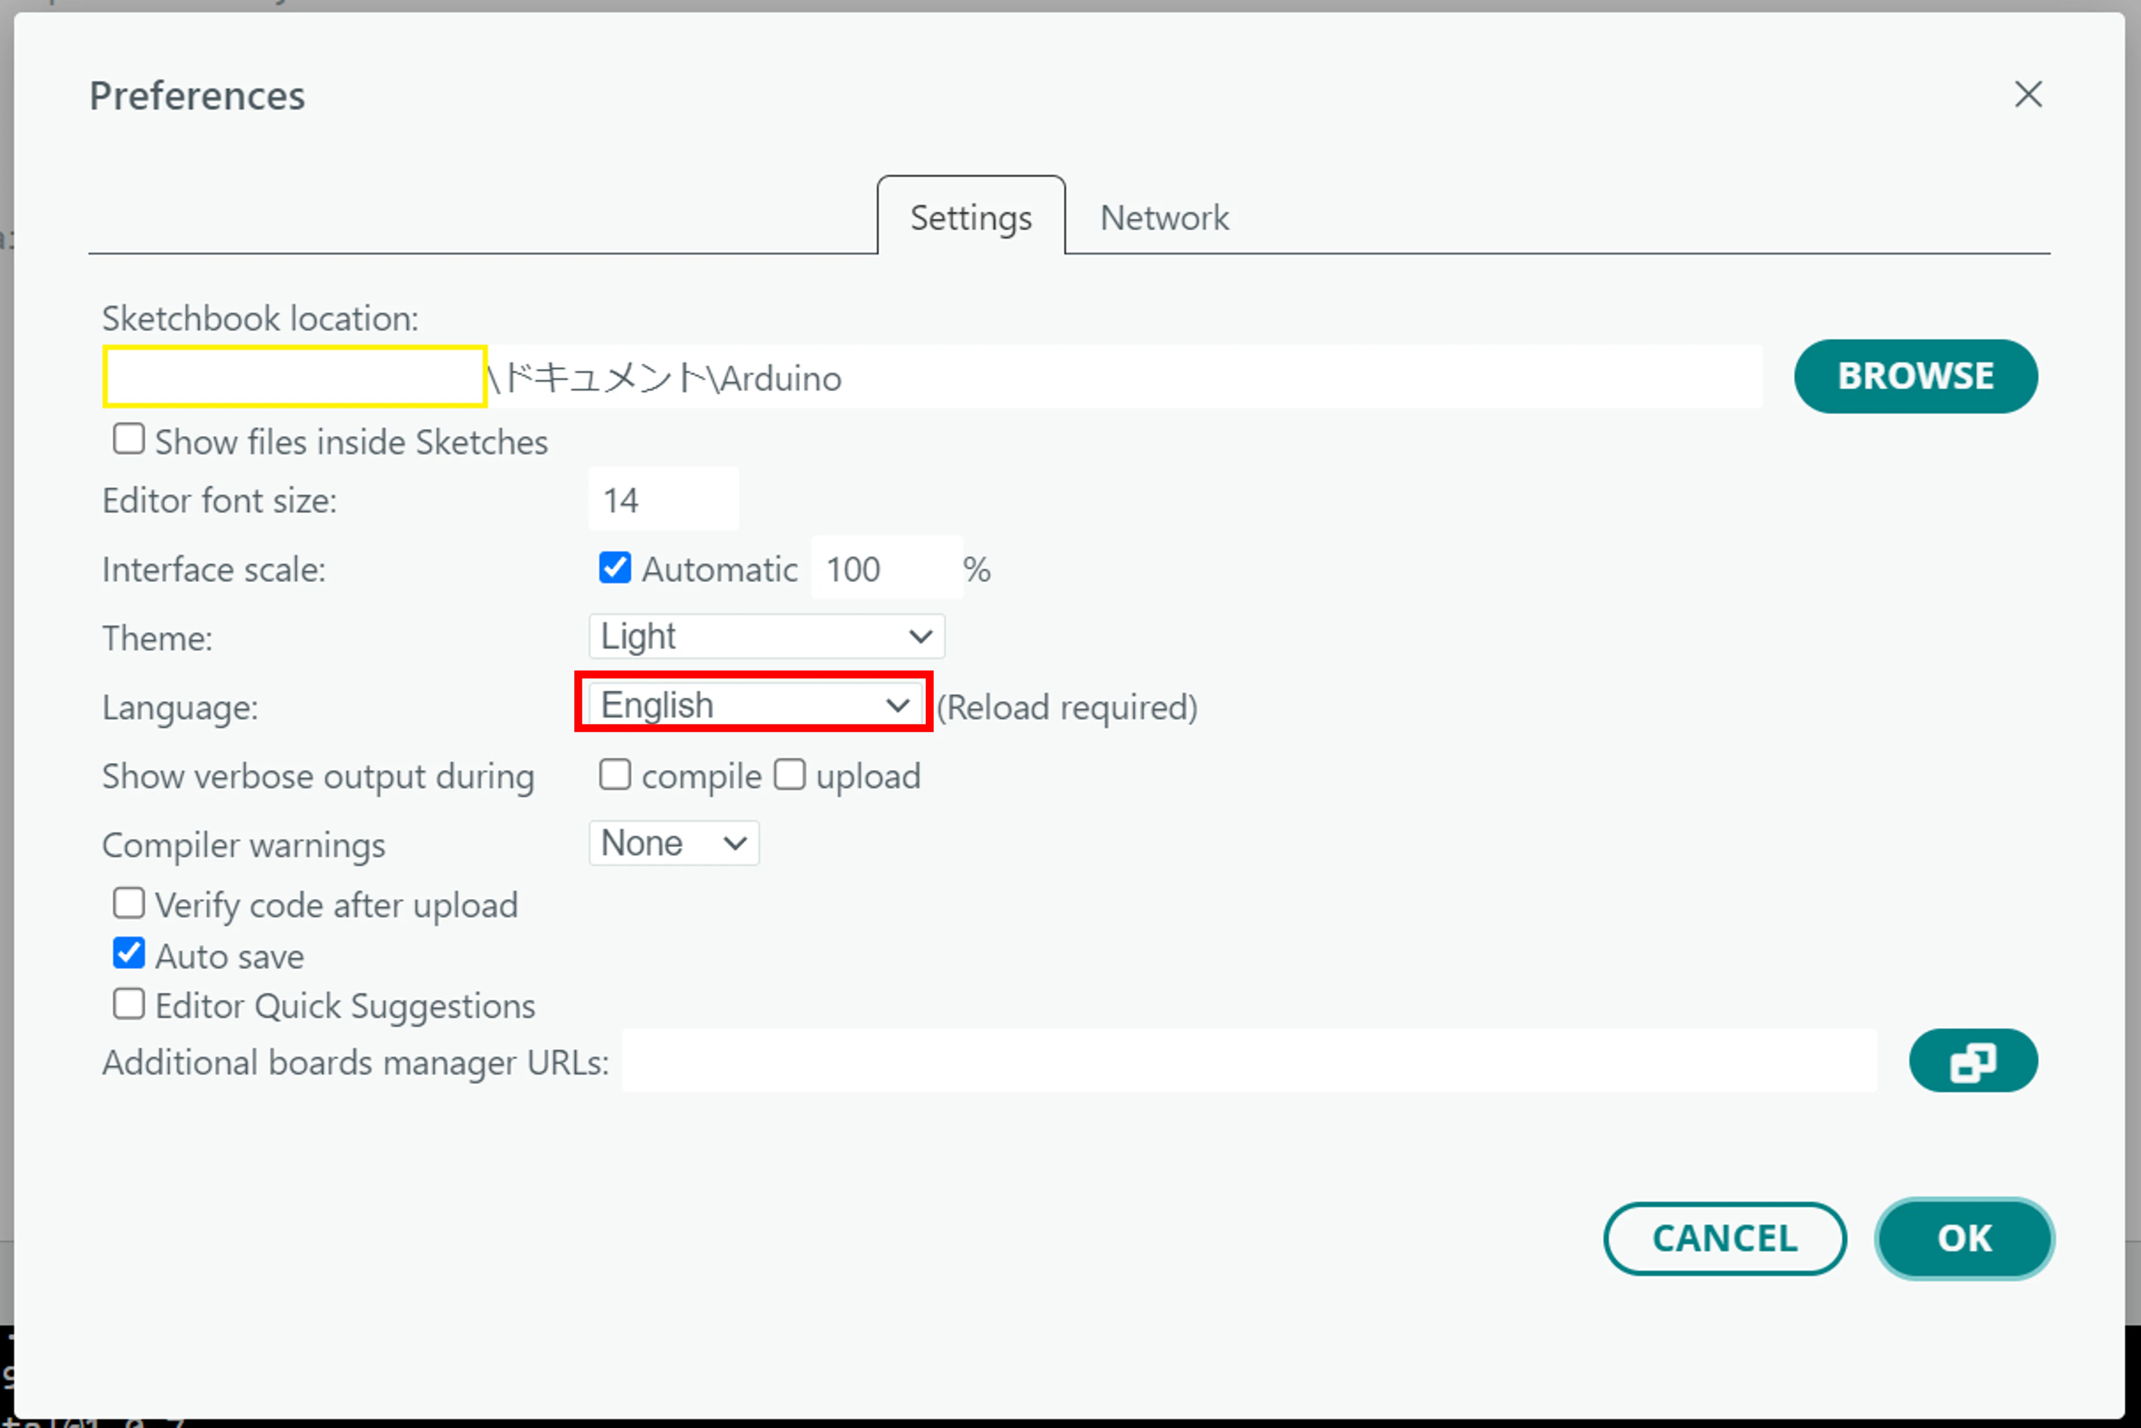This screenshot has height=1428, width=2141.
Task: Click the Sketchbook location path field
Action: click(933, 377)
